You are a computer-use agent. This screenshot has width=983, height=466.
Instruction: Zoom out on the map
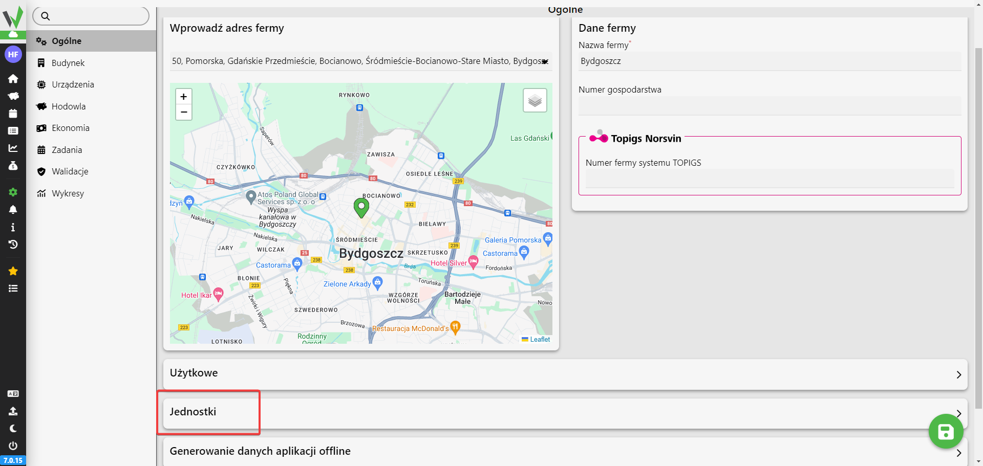coord(184,112)
